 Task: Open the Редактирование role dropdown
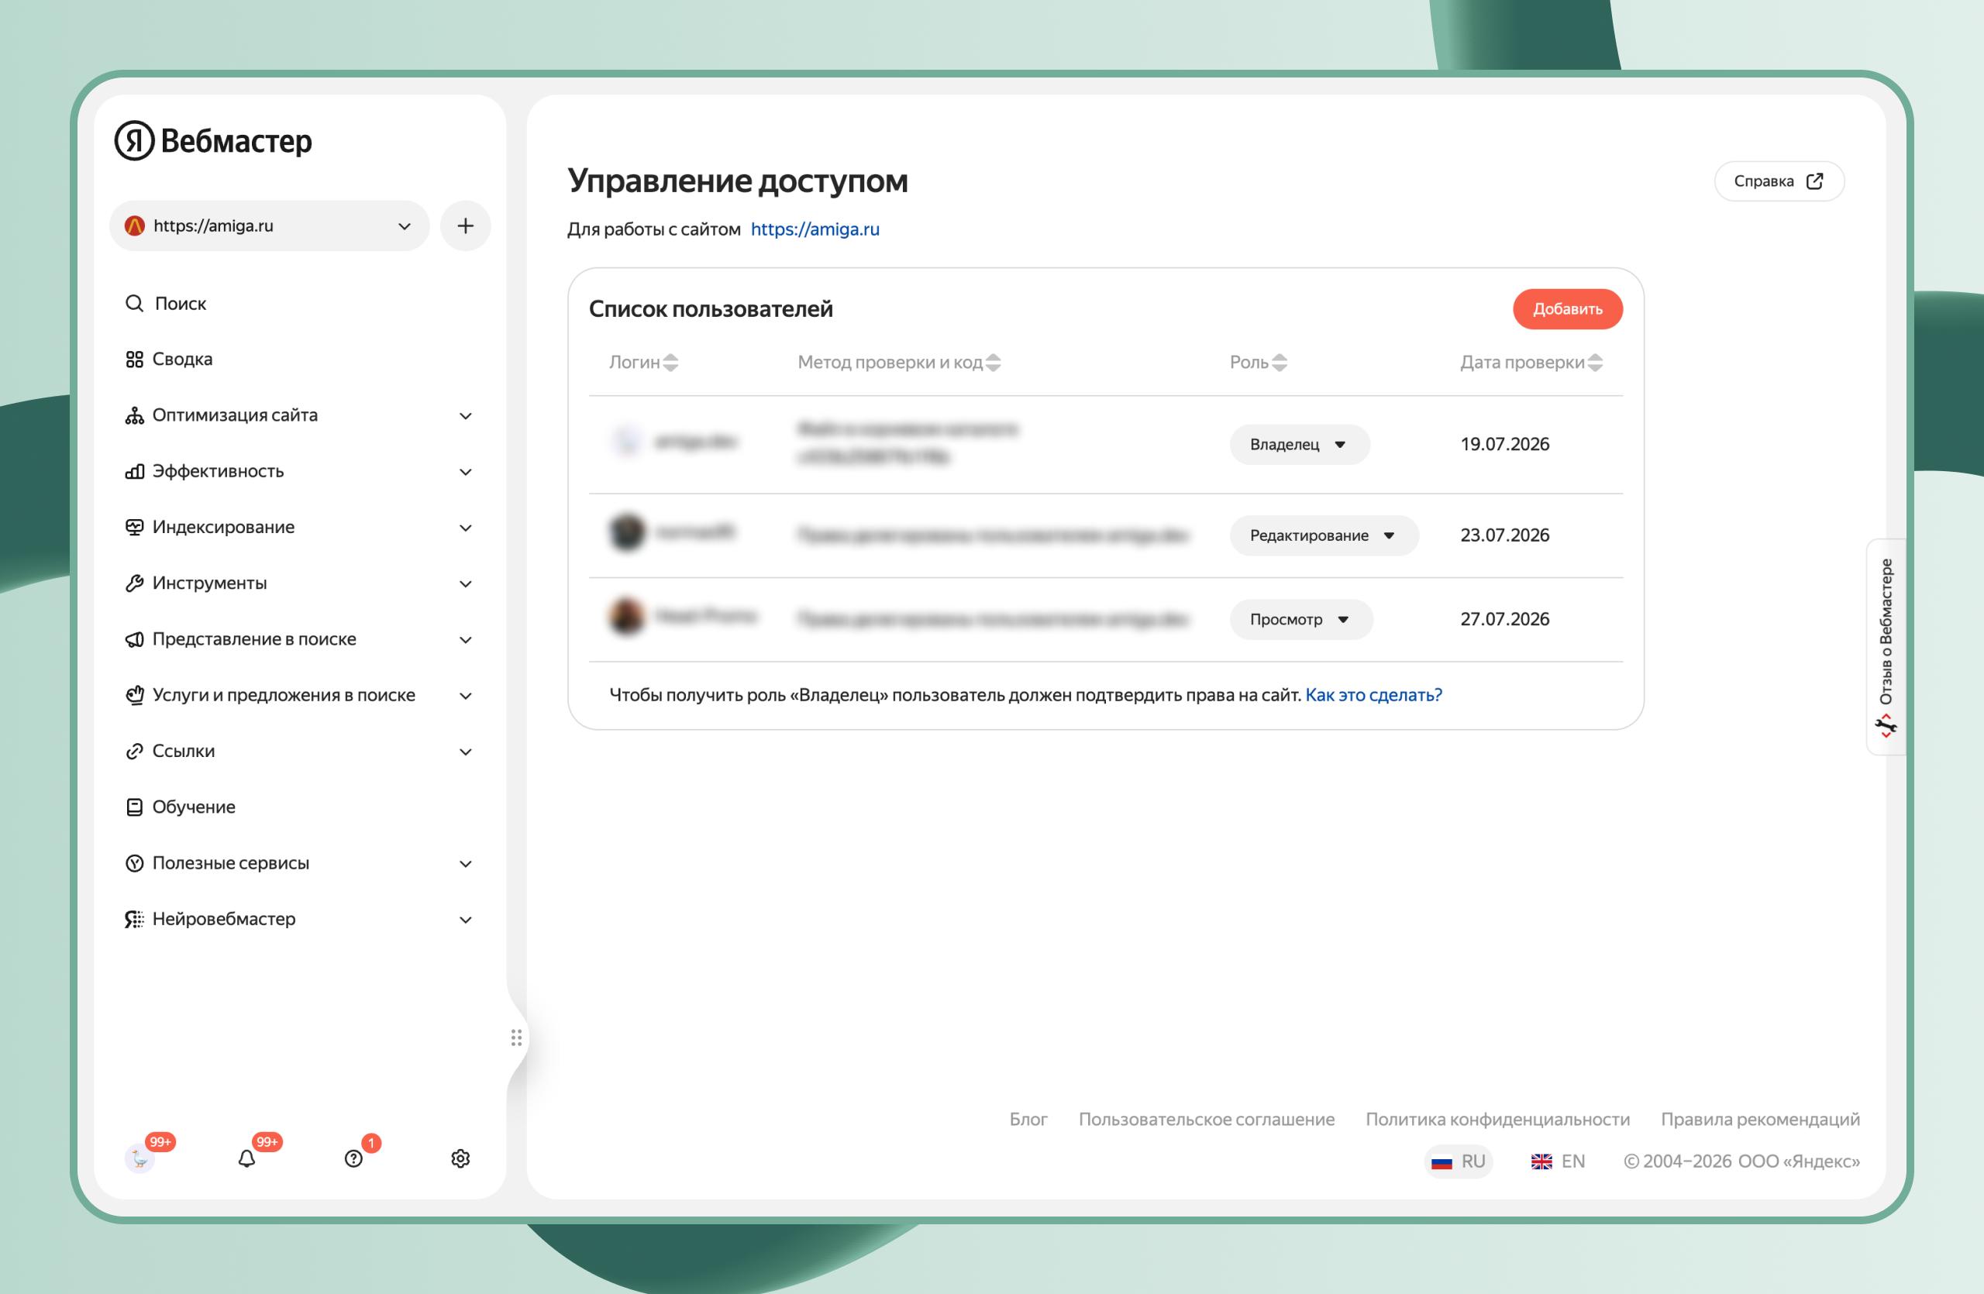pos(1324,535)
